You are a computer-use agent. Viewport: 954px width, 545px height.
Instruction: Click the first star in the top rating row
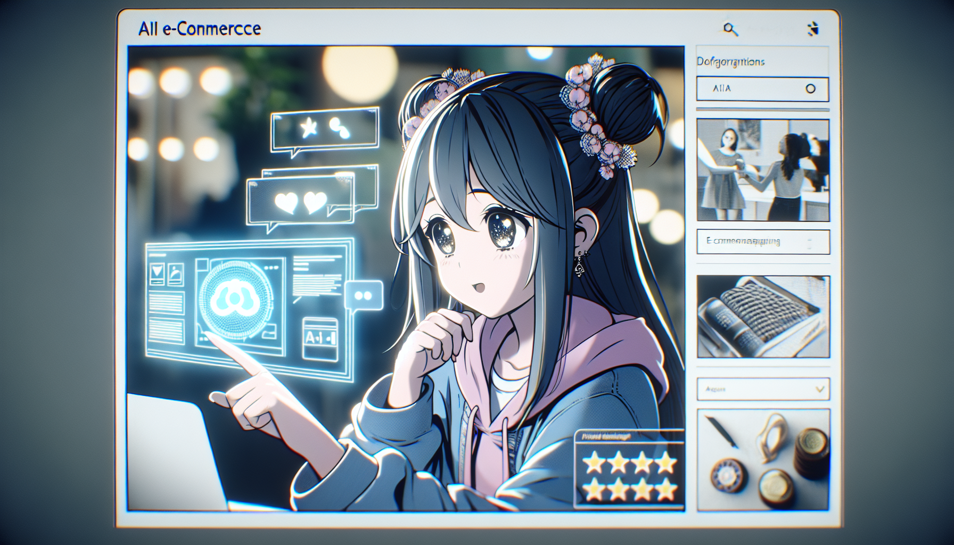coord(594,463)
